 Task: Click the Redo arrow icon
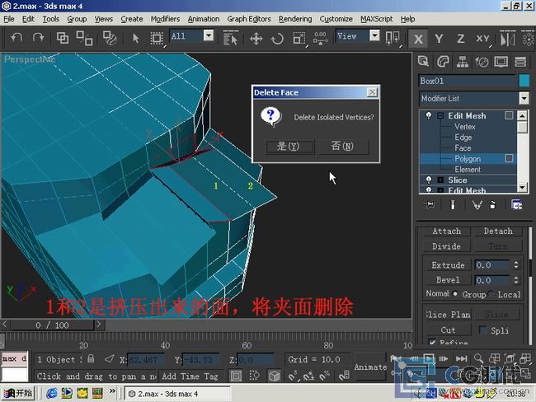(38, 38)
